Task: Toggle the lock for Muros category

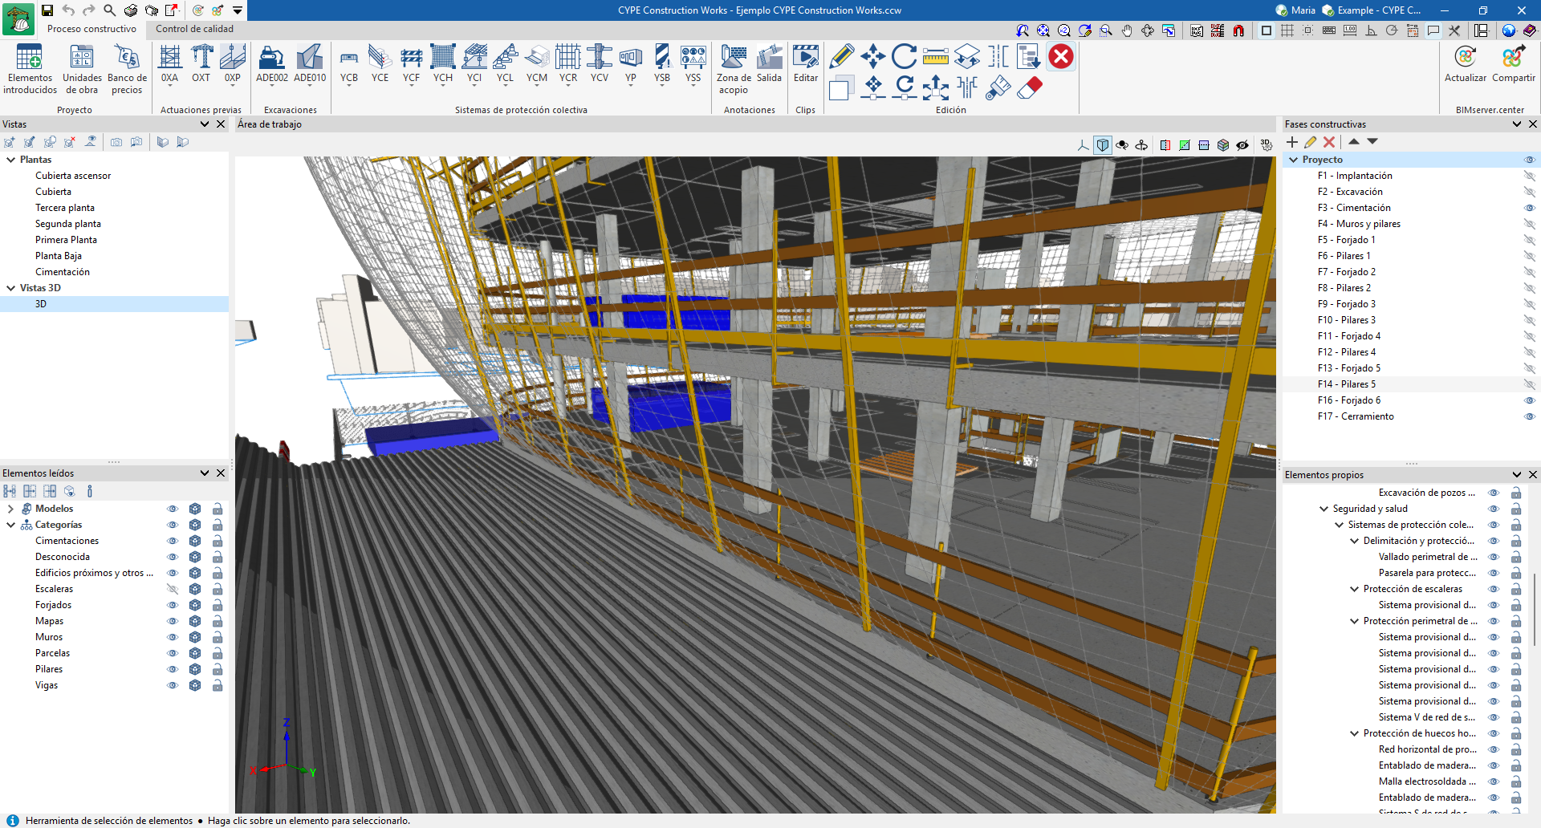Action: pos(218,637)
